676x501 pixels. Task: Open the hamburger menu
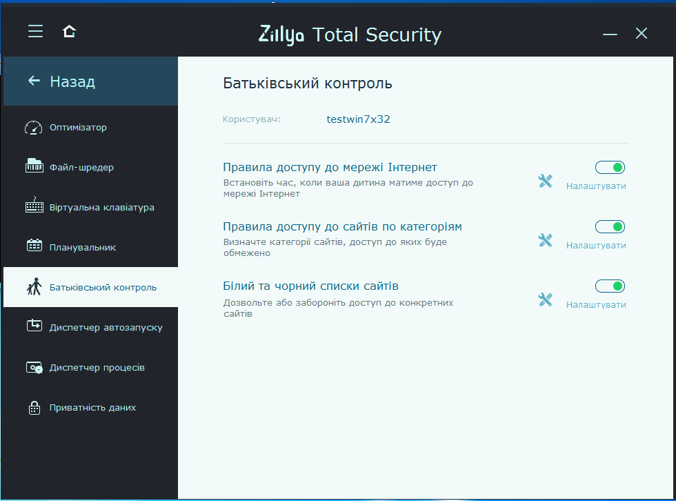(x=35, y=32)
